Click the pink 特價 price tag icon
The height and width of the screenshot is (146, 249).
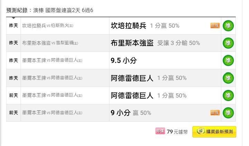click(x=160, y=131)
